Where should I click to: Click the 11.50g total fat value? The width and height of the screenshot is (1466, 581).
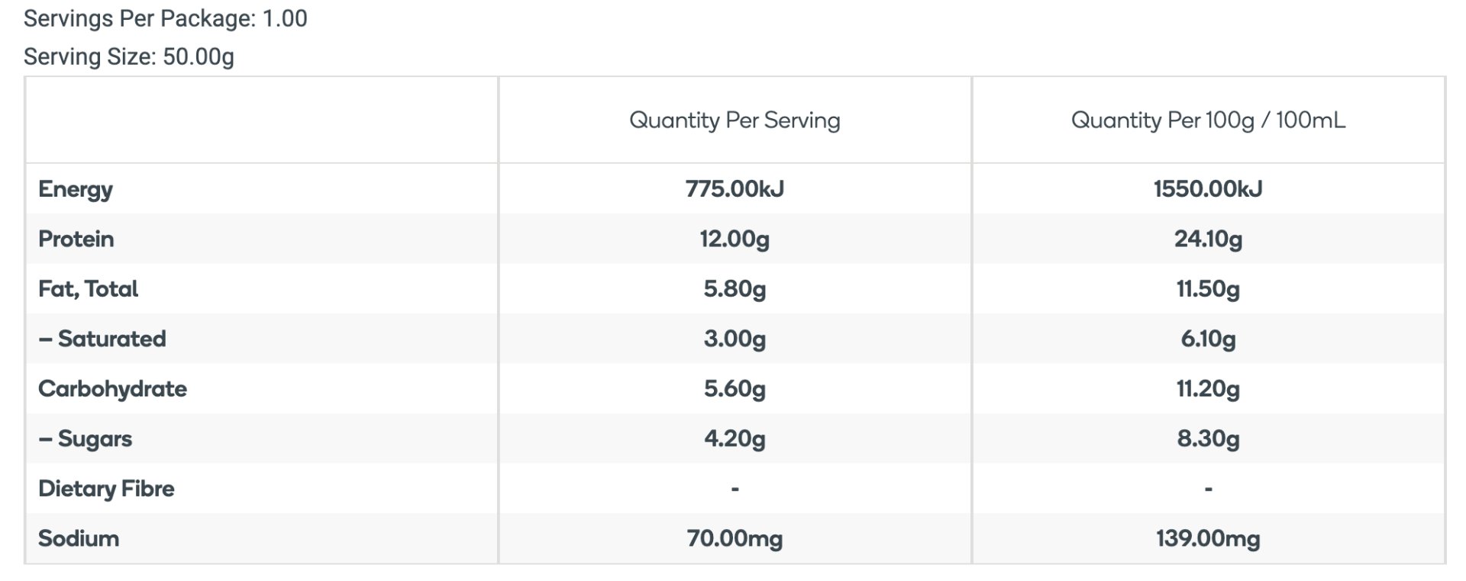point(1208,289)
